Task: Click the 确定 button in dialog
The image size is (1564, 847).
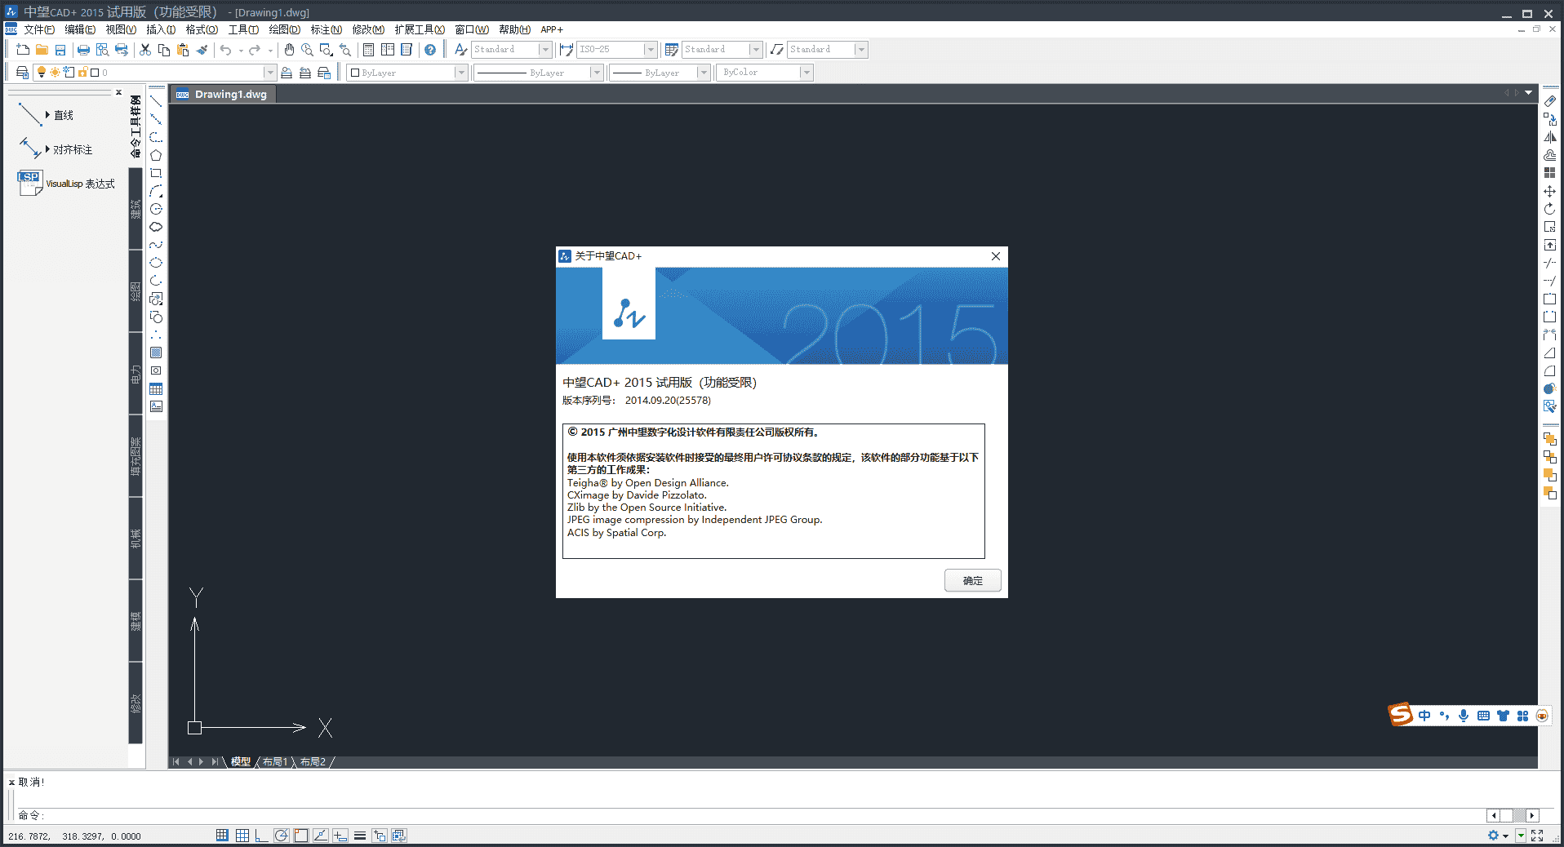Action: pos(972,580)
